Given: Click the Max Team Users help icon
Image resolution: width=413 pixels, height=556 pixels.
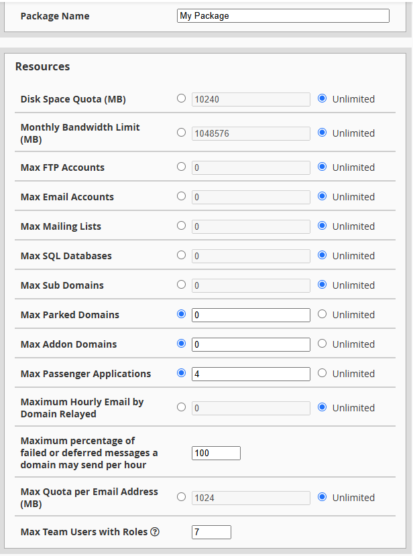Looking at the screenshot, I should click(155, 533).
